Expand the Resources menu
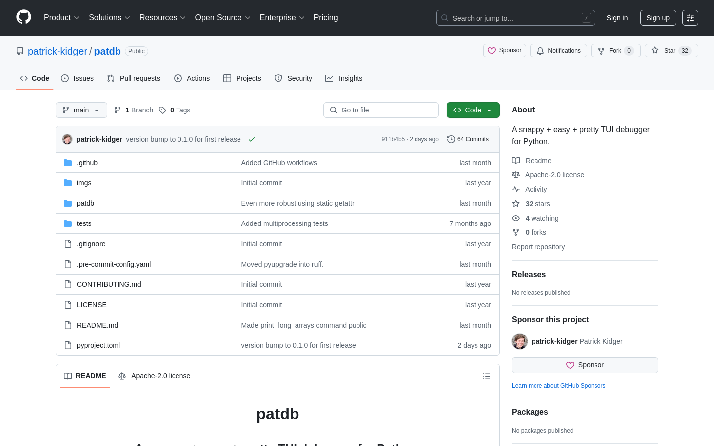 (x=162, y=18)
